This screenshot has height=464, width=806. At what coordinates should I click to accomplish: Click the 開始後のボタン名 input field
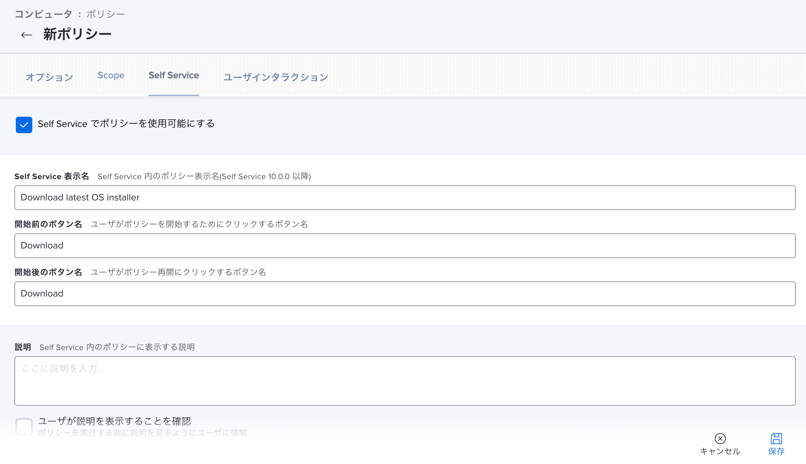[405, 294]
